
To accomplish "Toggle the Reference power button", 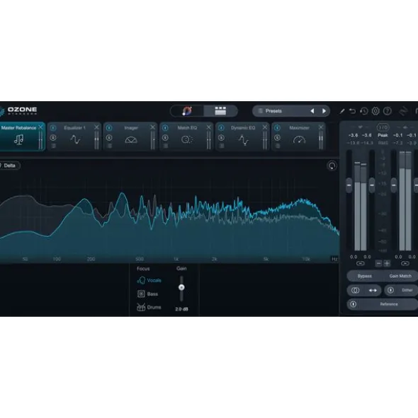I will [354, 304].
